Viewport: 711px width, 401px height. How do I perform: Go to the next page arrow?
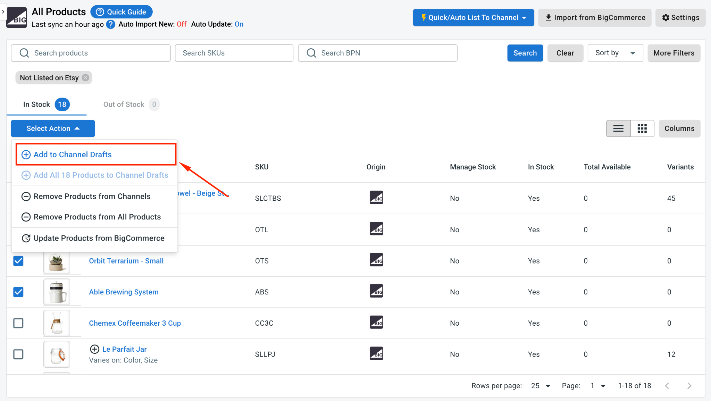pos(689,386)
